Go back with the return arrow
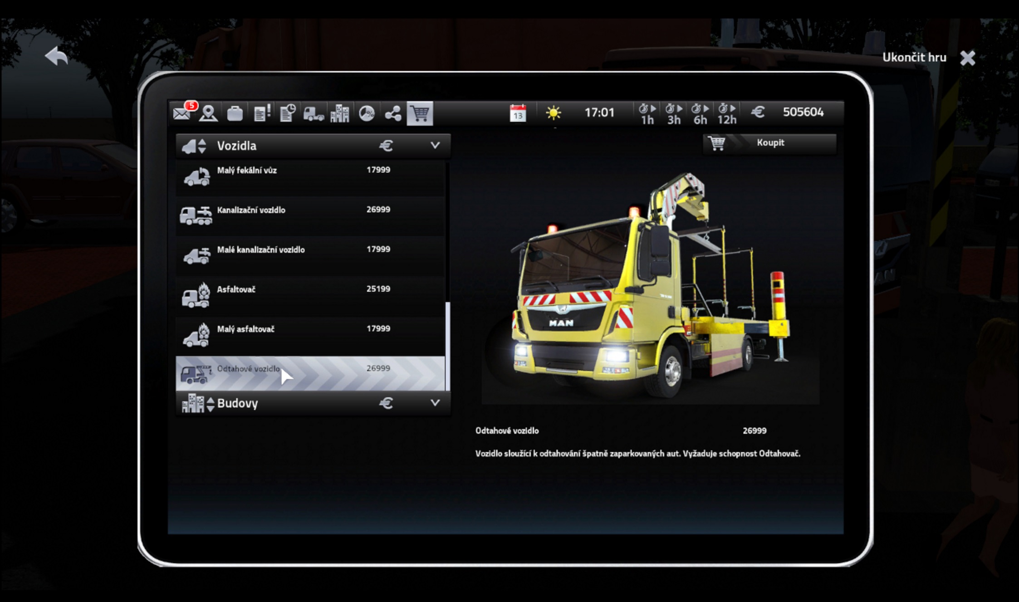The image size is (1019, 602). click(x=57, y=56)
